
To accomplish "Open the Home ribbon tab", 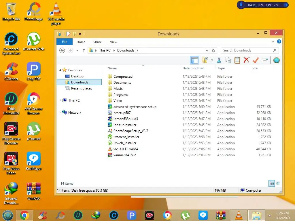I will point(81,42).
